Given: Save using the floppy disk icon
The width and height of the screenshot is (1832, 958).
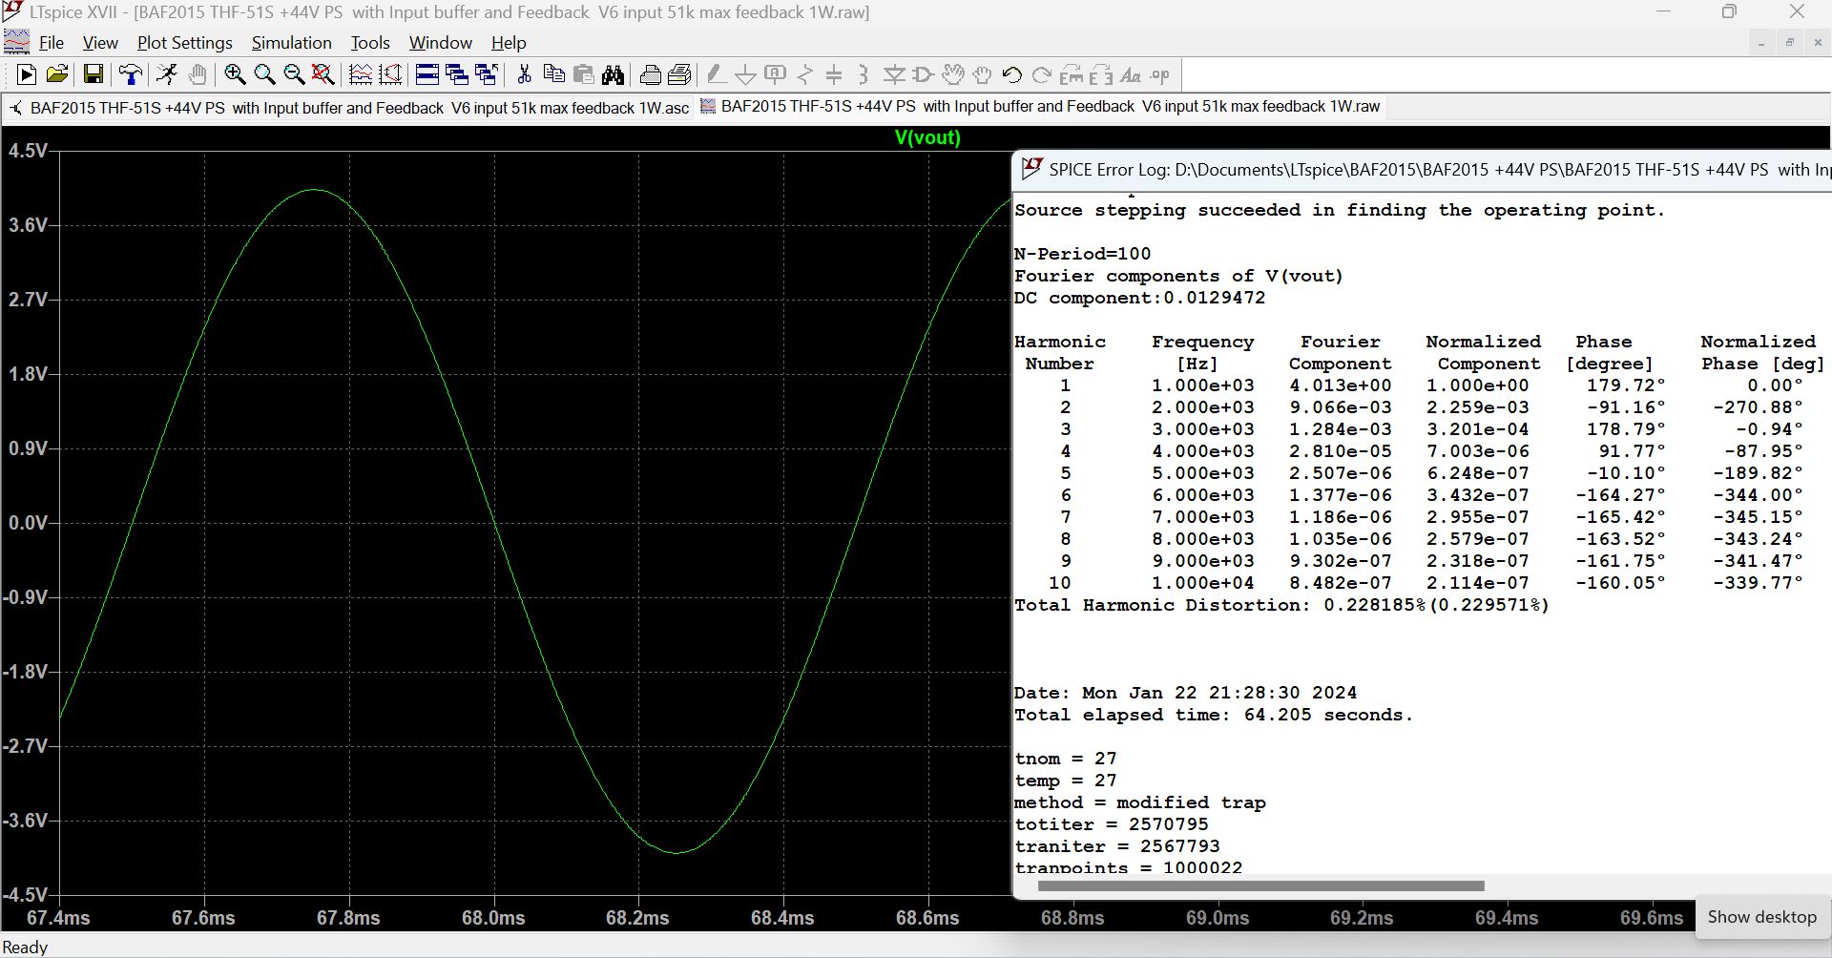Looking at the screenshot, I should pos(93,74).
